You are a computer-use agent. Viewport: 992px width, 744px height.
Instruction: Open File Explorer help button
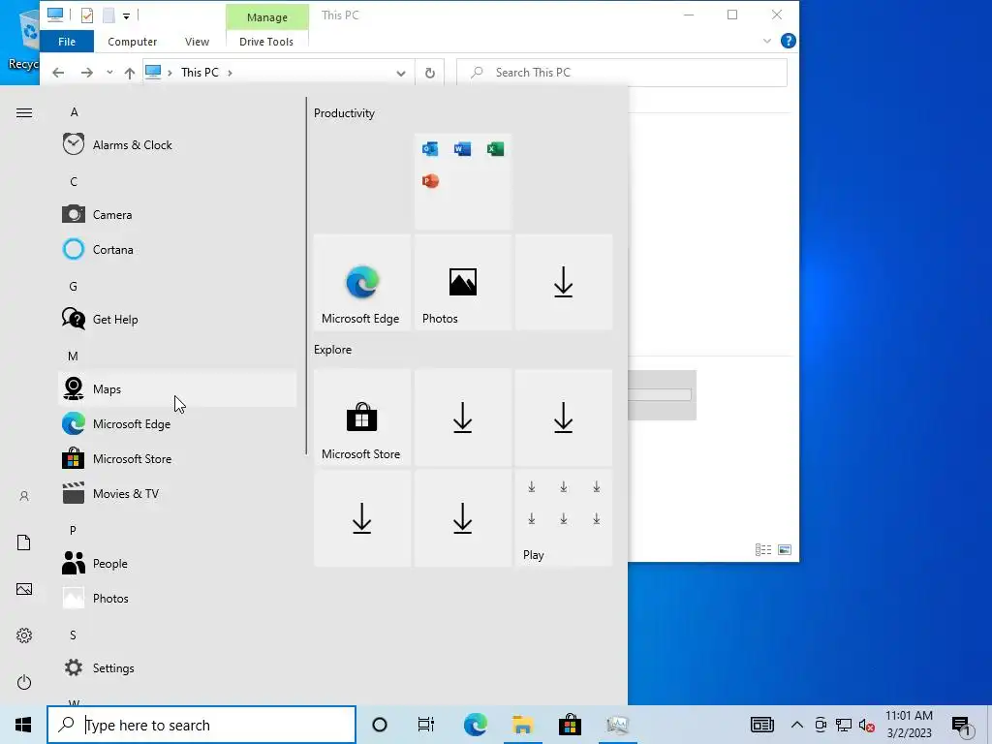click(x=789, y=41)
